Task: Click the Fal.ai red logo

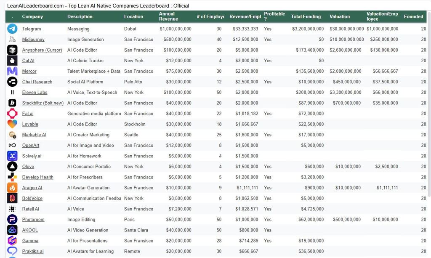Action: tap(12, 114)
